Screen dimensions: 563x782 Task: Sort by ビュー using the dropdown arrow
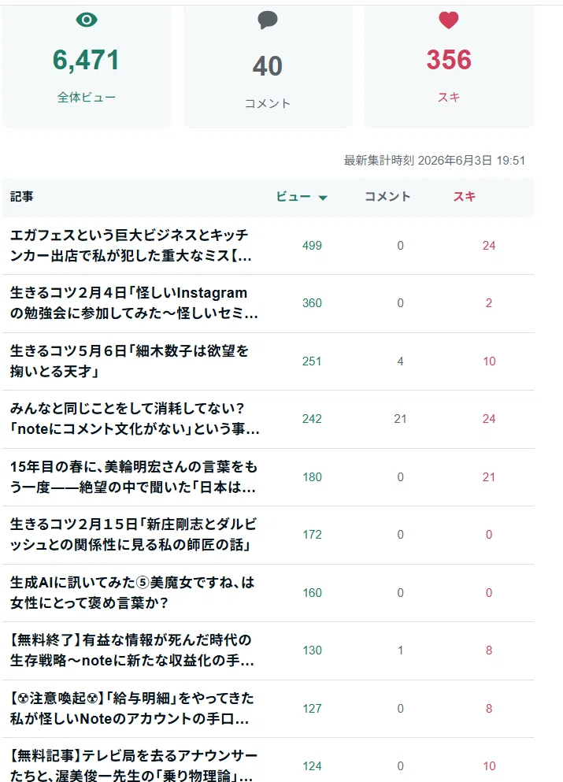pos(323,198)
